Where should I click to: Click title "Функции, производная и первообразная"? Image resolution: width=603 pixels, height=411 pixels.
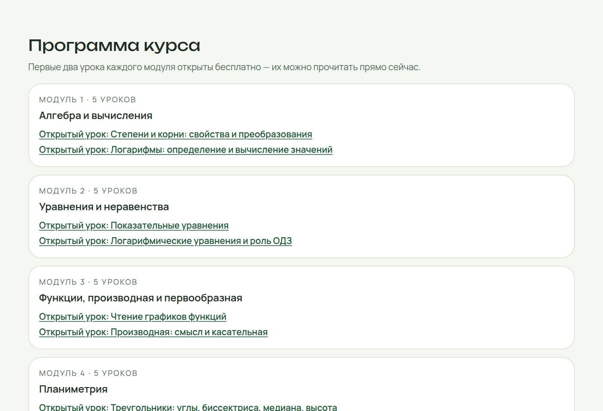click(141, 298)
